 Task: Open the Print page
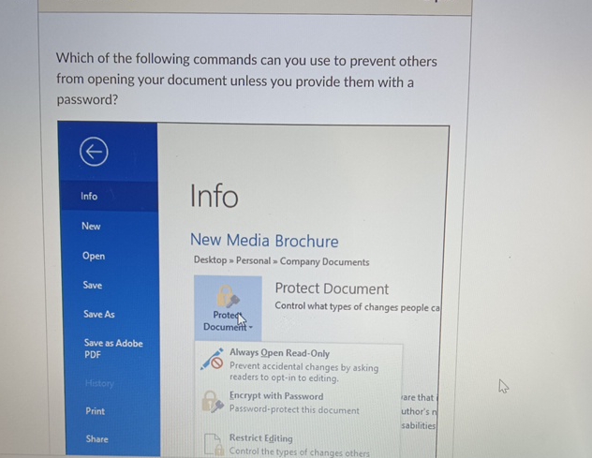[x=96, y=411]
